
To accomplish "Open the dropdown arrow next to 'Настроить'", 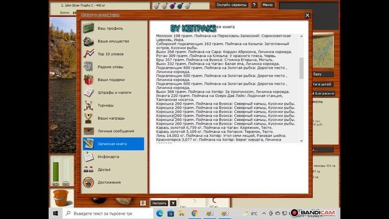I will (x=173, y=203).
